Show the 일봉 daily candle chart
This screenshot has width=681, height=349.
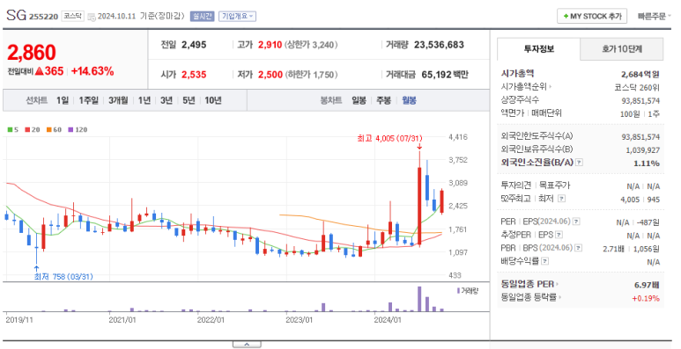(359, 100)
